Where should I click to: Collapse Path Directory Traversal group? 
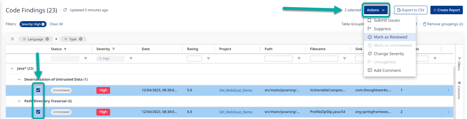[x=19, y=101]
